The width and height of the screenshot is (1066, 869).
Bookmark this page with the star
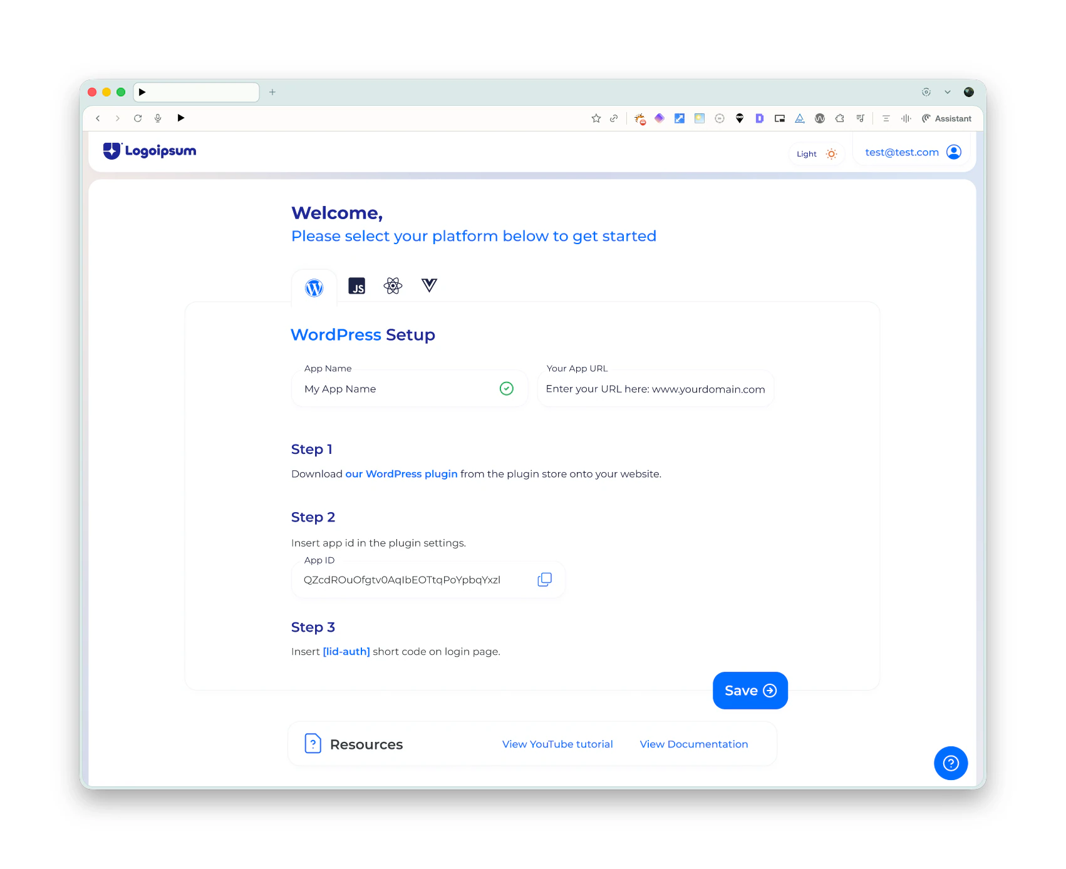tap(596, 118)
